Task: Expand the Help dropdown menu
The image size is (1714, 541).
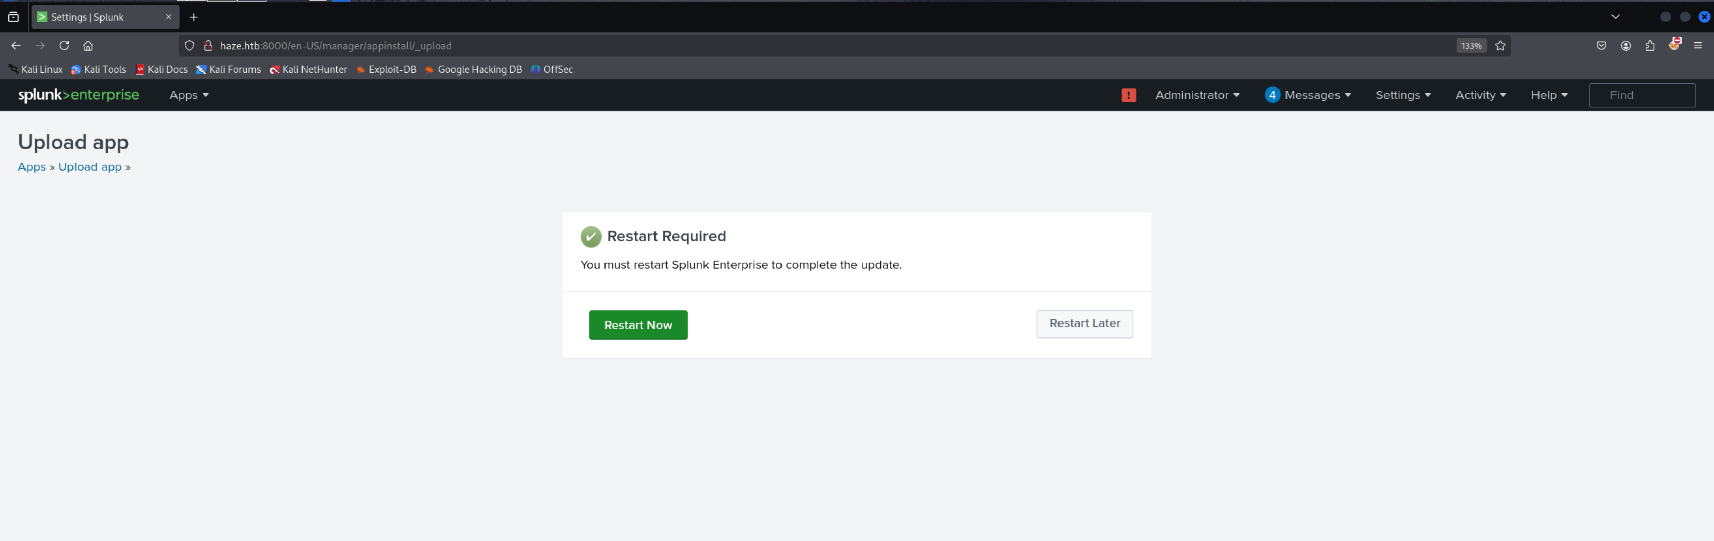Action: 1548,95
